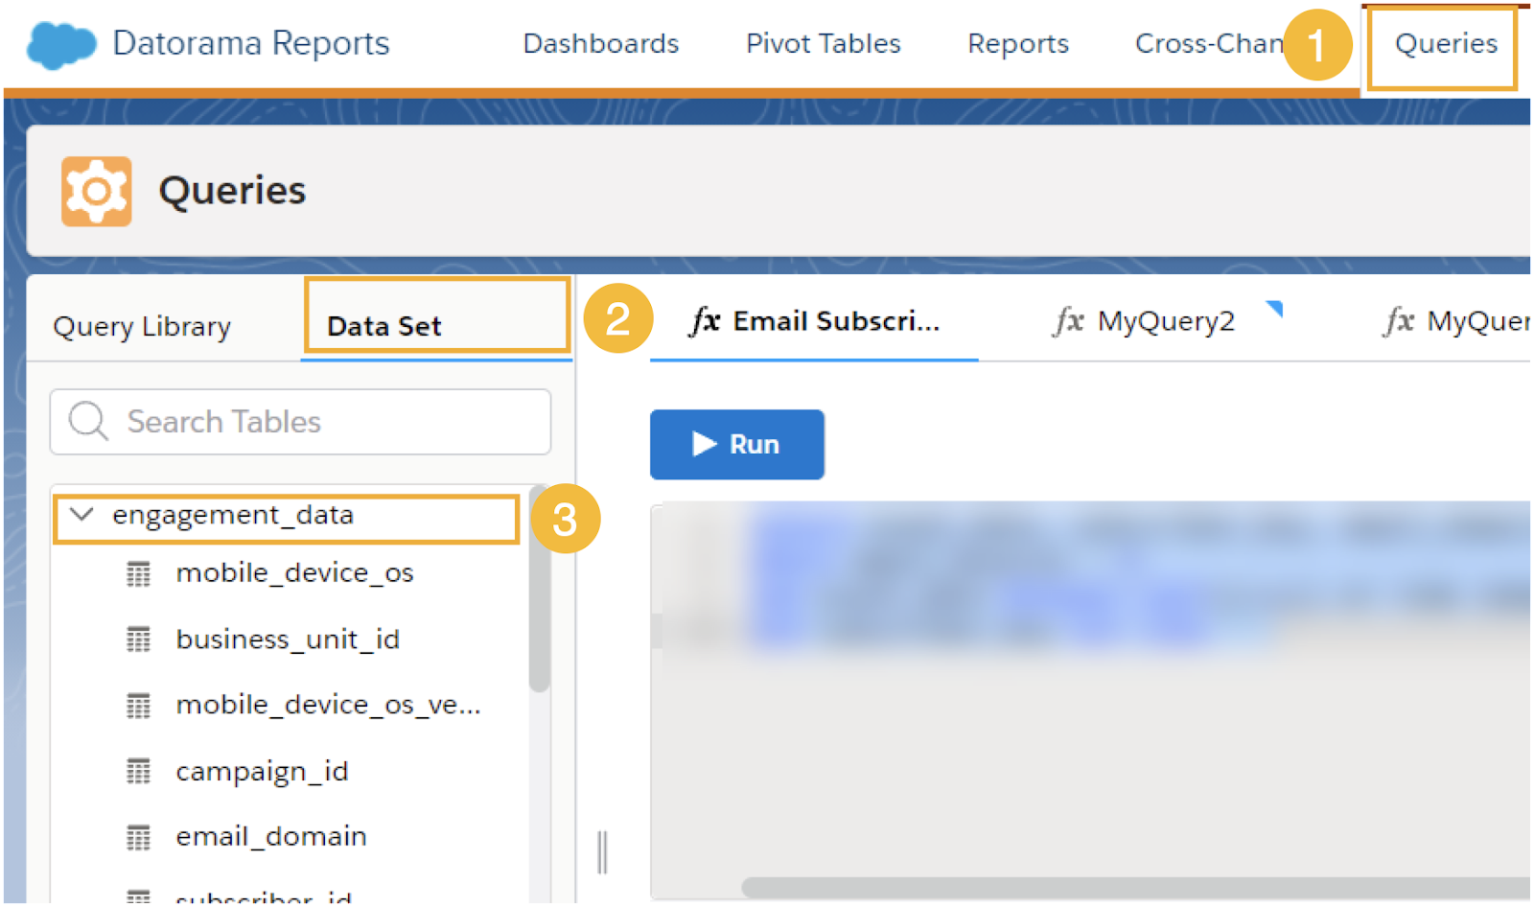Run the current query
This screenshot has height=907, width=1534.
[x=737, y=444]
